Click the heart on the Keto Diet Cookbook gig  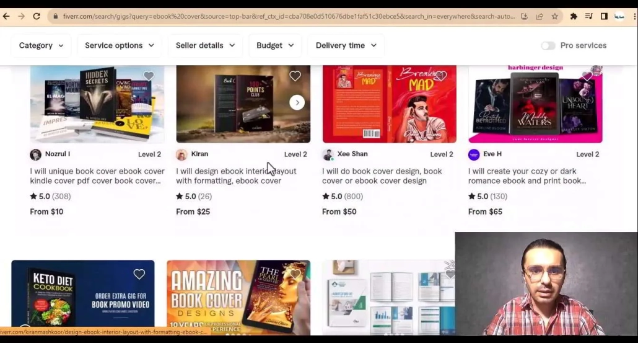[x=139, y=274]
